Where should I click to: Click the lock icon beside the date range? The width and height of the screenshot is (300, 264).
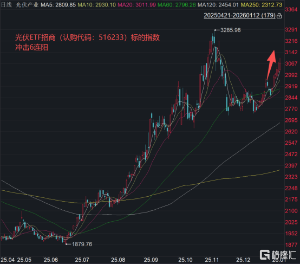279,16
